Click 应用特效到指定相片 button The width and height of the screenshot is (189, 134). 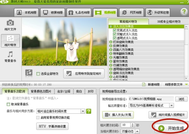point(84,74)
